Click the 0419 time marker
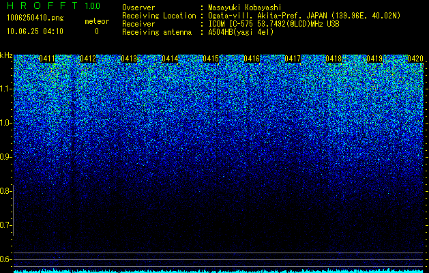429x273 pixels. click(x=374, y=59)
